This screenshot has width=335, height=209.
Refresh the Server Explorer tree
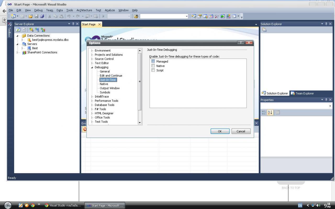18,30
